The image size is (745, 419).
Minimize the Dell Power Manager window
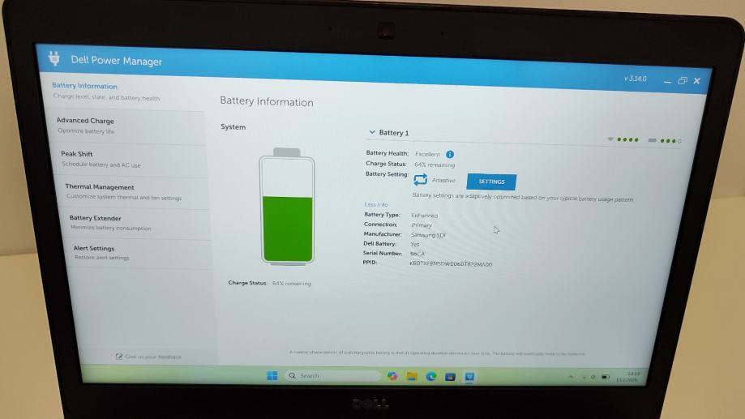pyautogui.click(x=667, y=82)
